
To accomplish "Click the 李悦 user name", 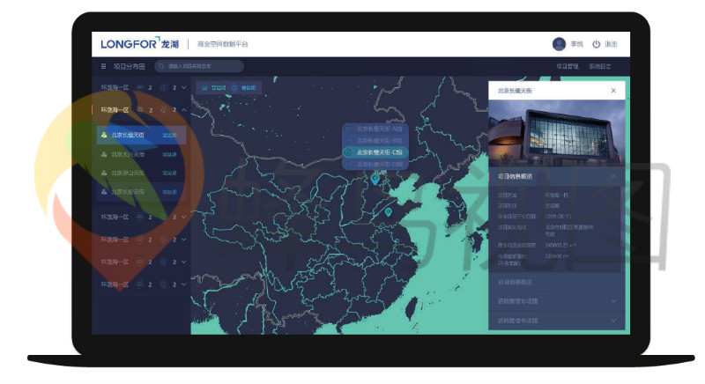I will [x=576, y=44].
